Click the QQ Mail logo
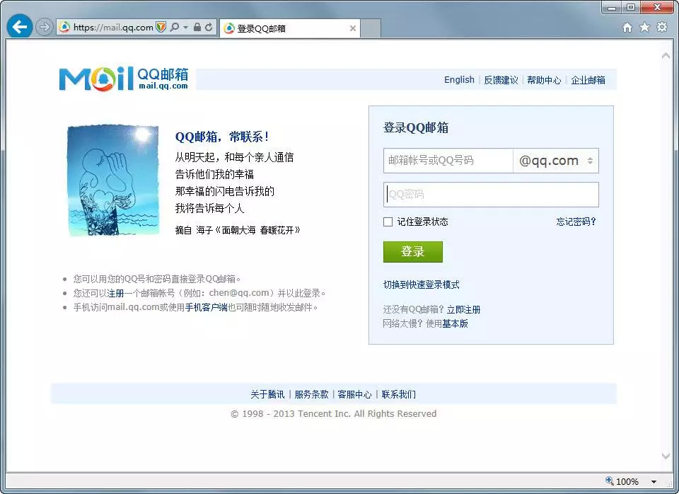This screenshot has width=679, height=494. tap(124, 79)
